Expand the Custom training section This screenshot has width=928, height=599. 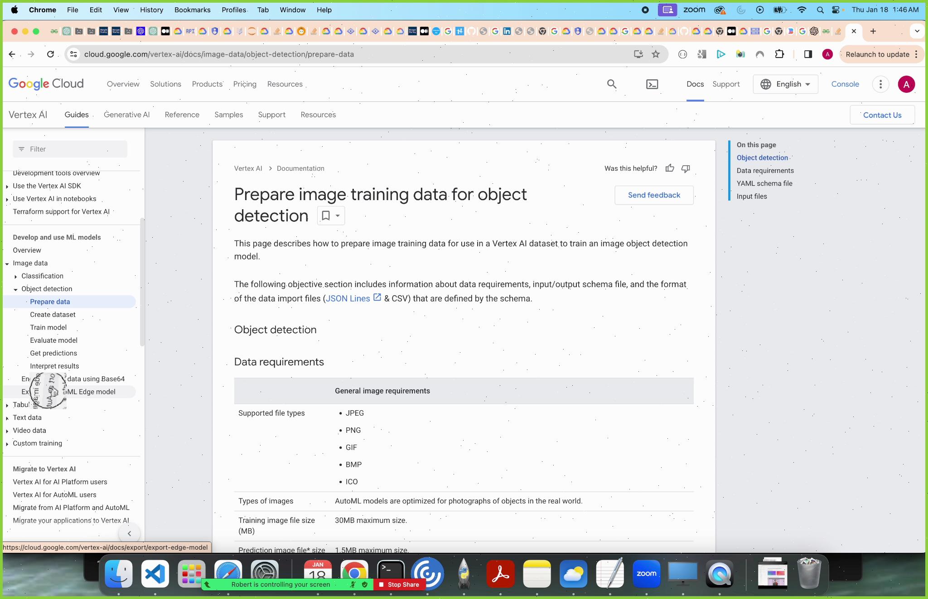[x=7, y=444]
